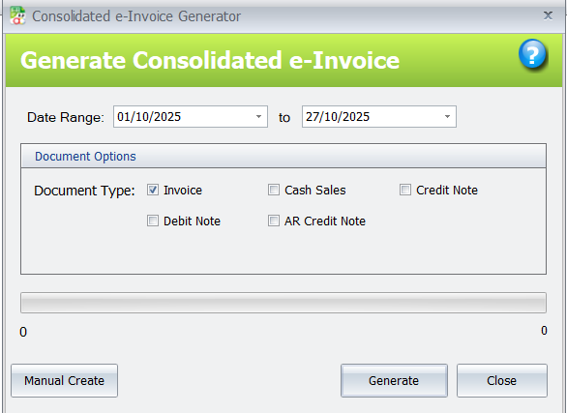
Task: Click the Generate Consolidated e-Invoice banner title
Action: click(x=210, y=60)
